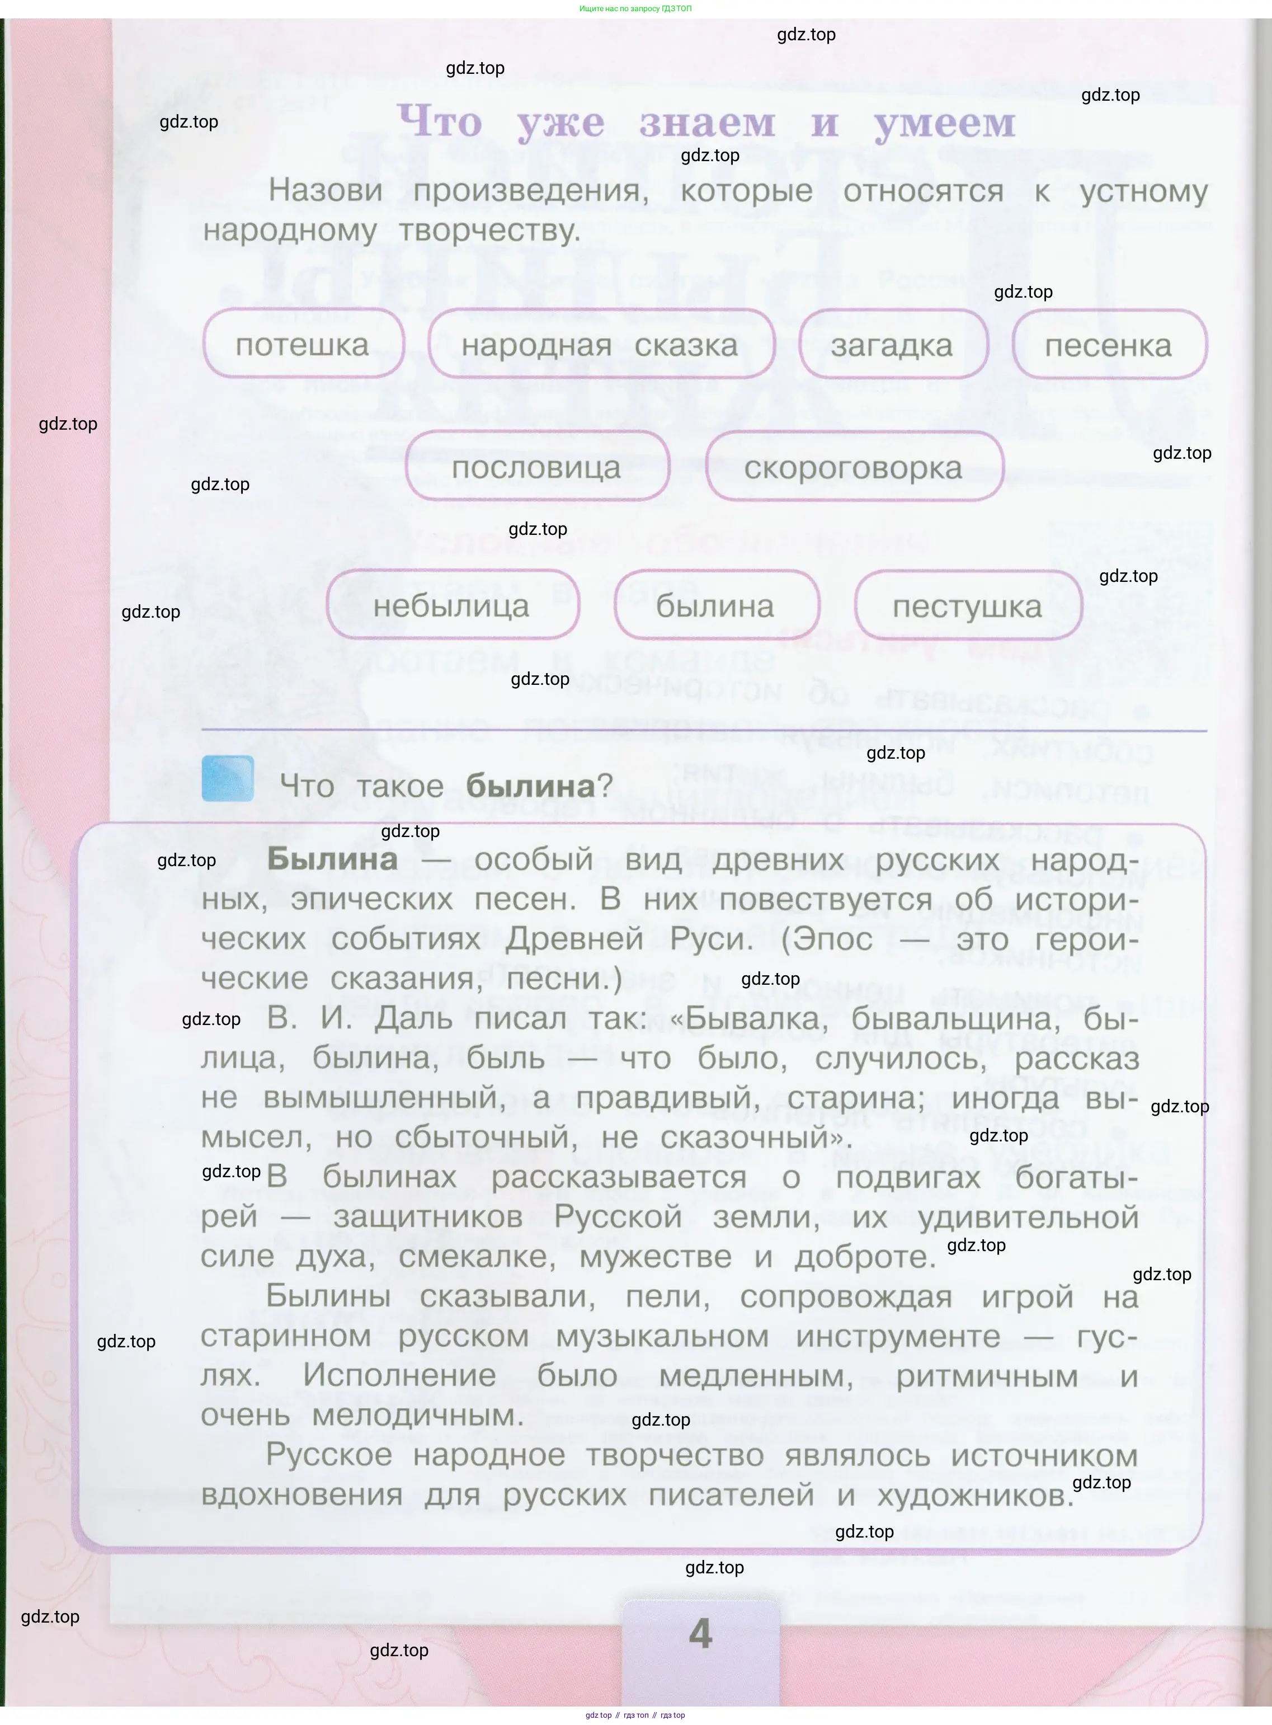
Task: Click the sentence 'Русское народное творчество являлось источником'
Action: point(701,1455)
